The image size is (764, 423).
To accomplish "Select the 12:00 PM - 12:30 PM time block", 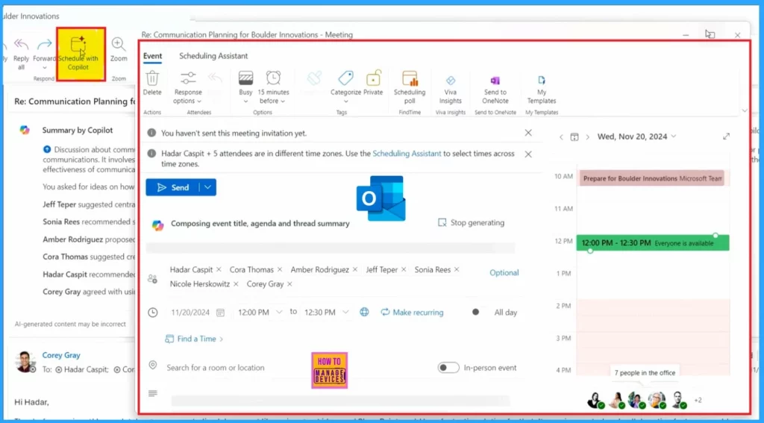I will (653, 242).
